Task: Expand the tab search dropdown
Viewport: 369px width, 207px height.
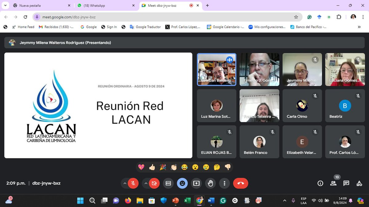Action: click(x=6, y=6)
